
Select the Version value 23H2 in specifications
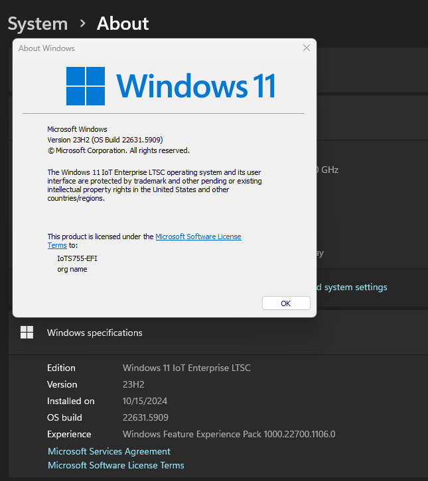(133, 384)
